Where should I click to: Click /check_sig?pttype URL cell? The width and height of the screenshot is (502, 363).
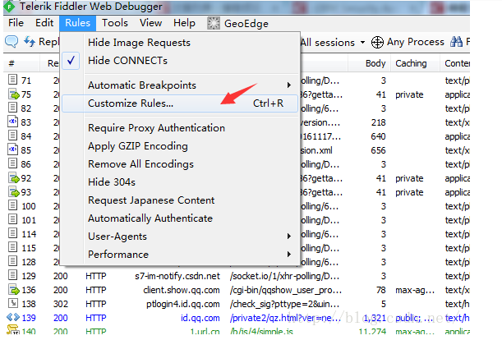click(x=284, y=304)
